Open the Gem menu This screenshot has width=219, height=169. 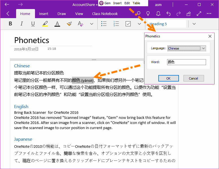click(108, 3)
